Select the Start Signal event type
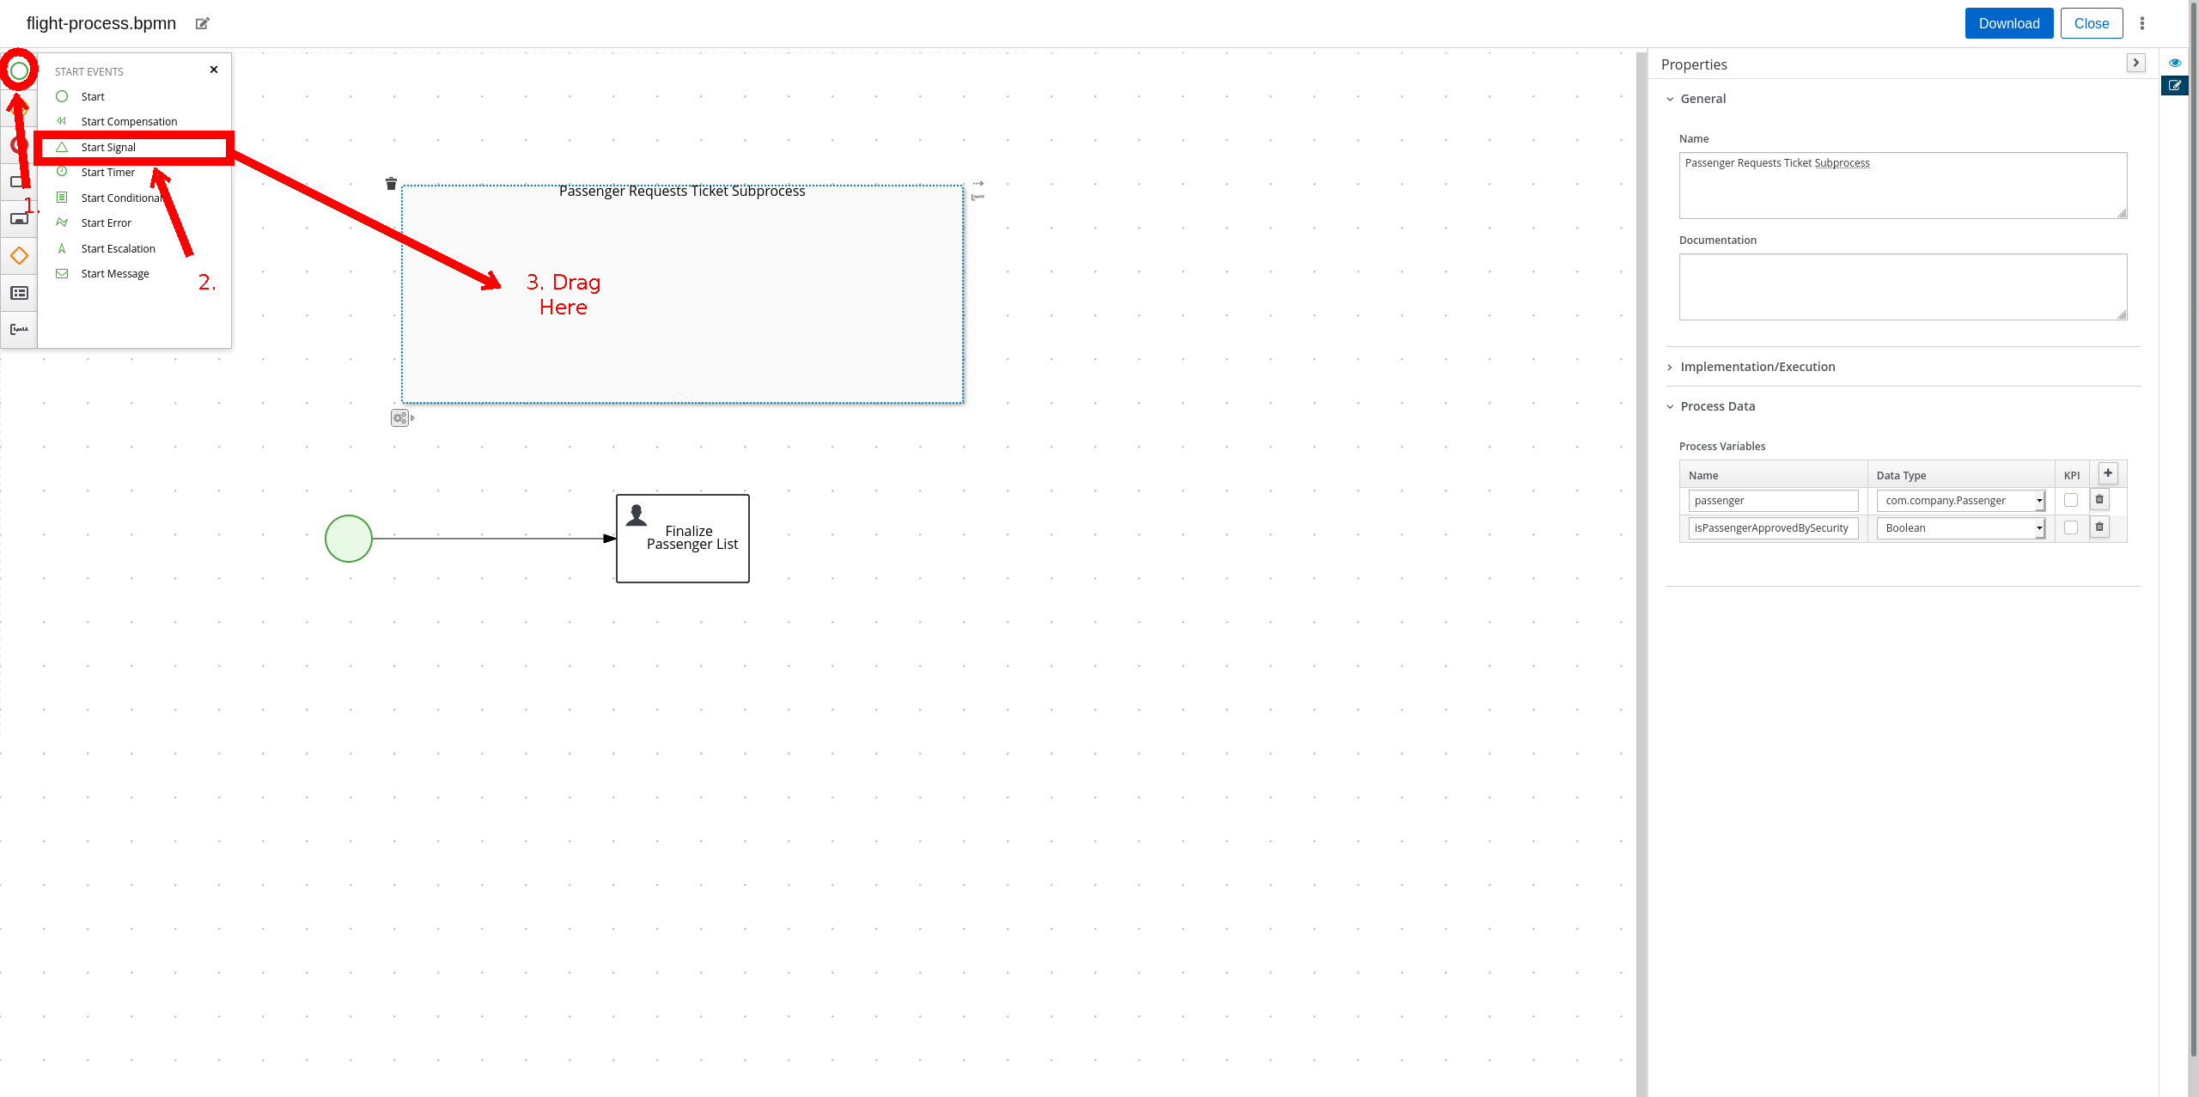The image size is (2199, 1097). click(108, 146)
